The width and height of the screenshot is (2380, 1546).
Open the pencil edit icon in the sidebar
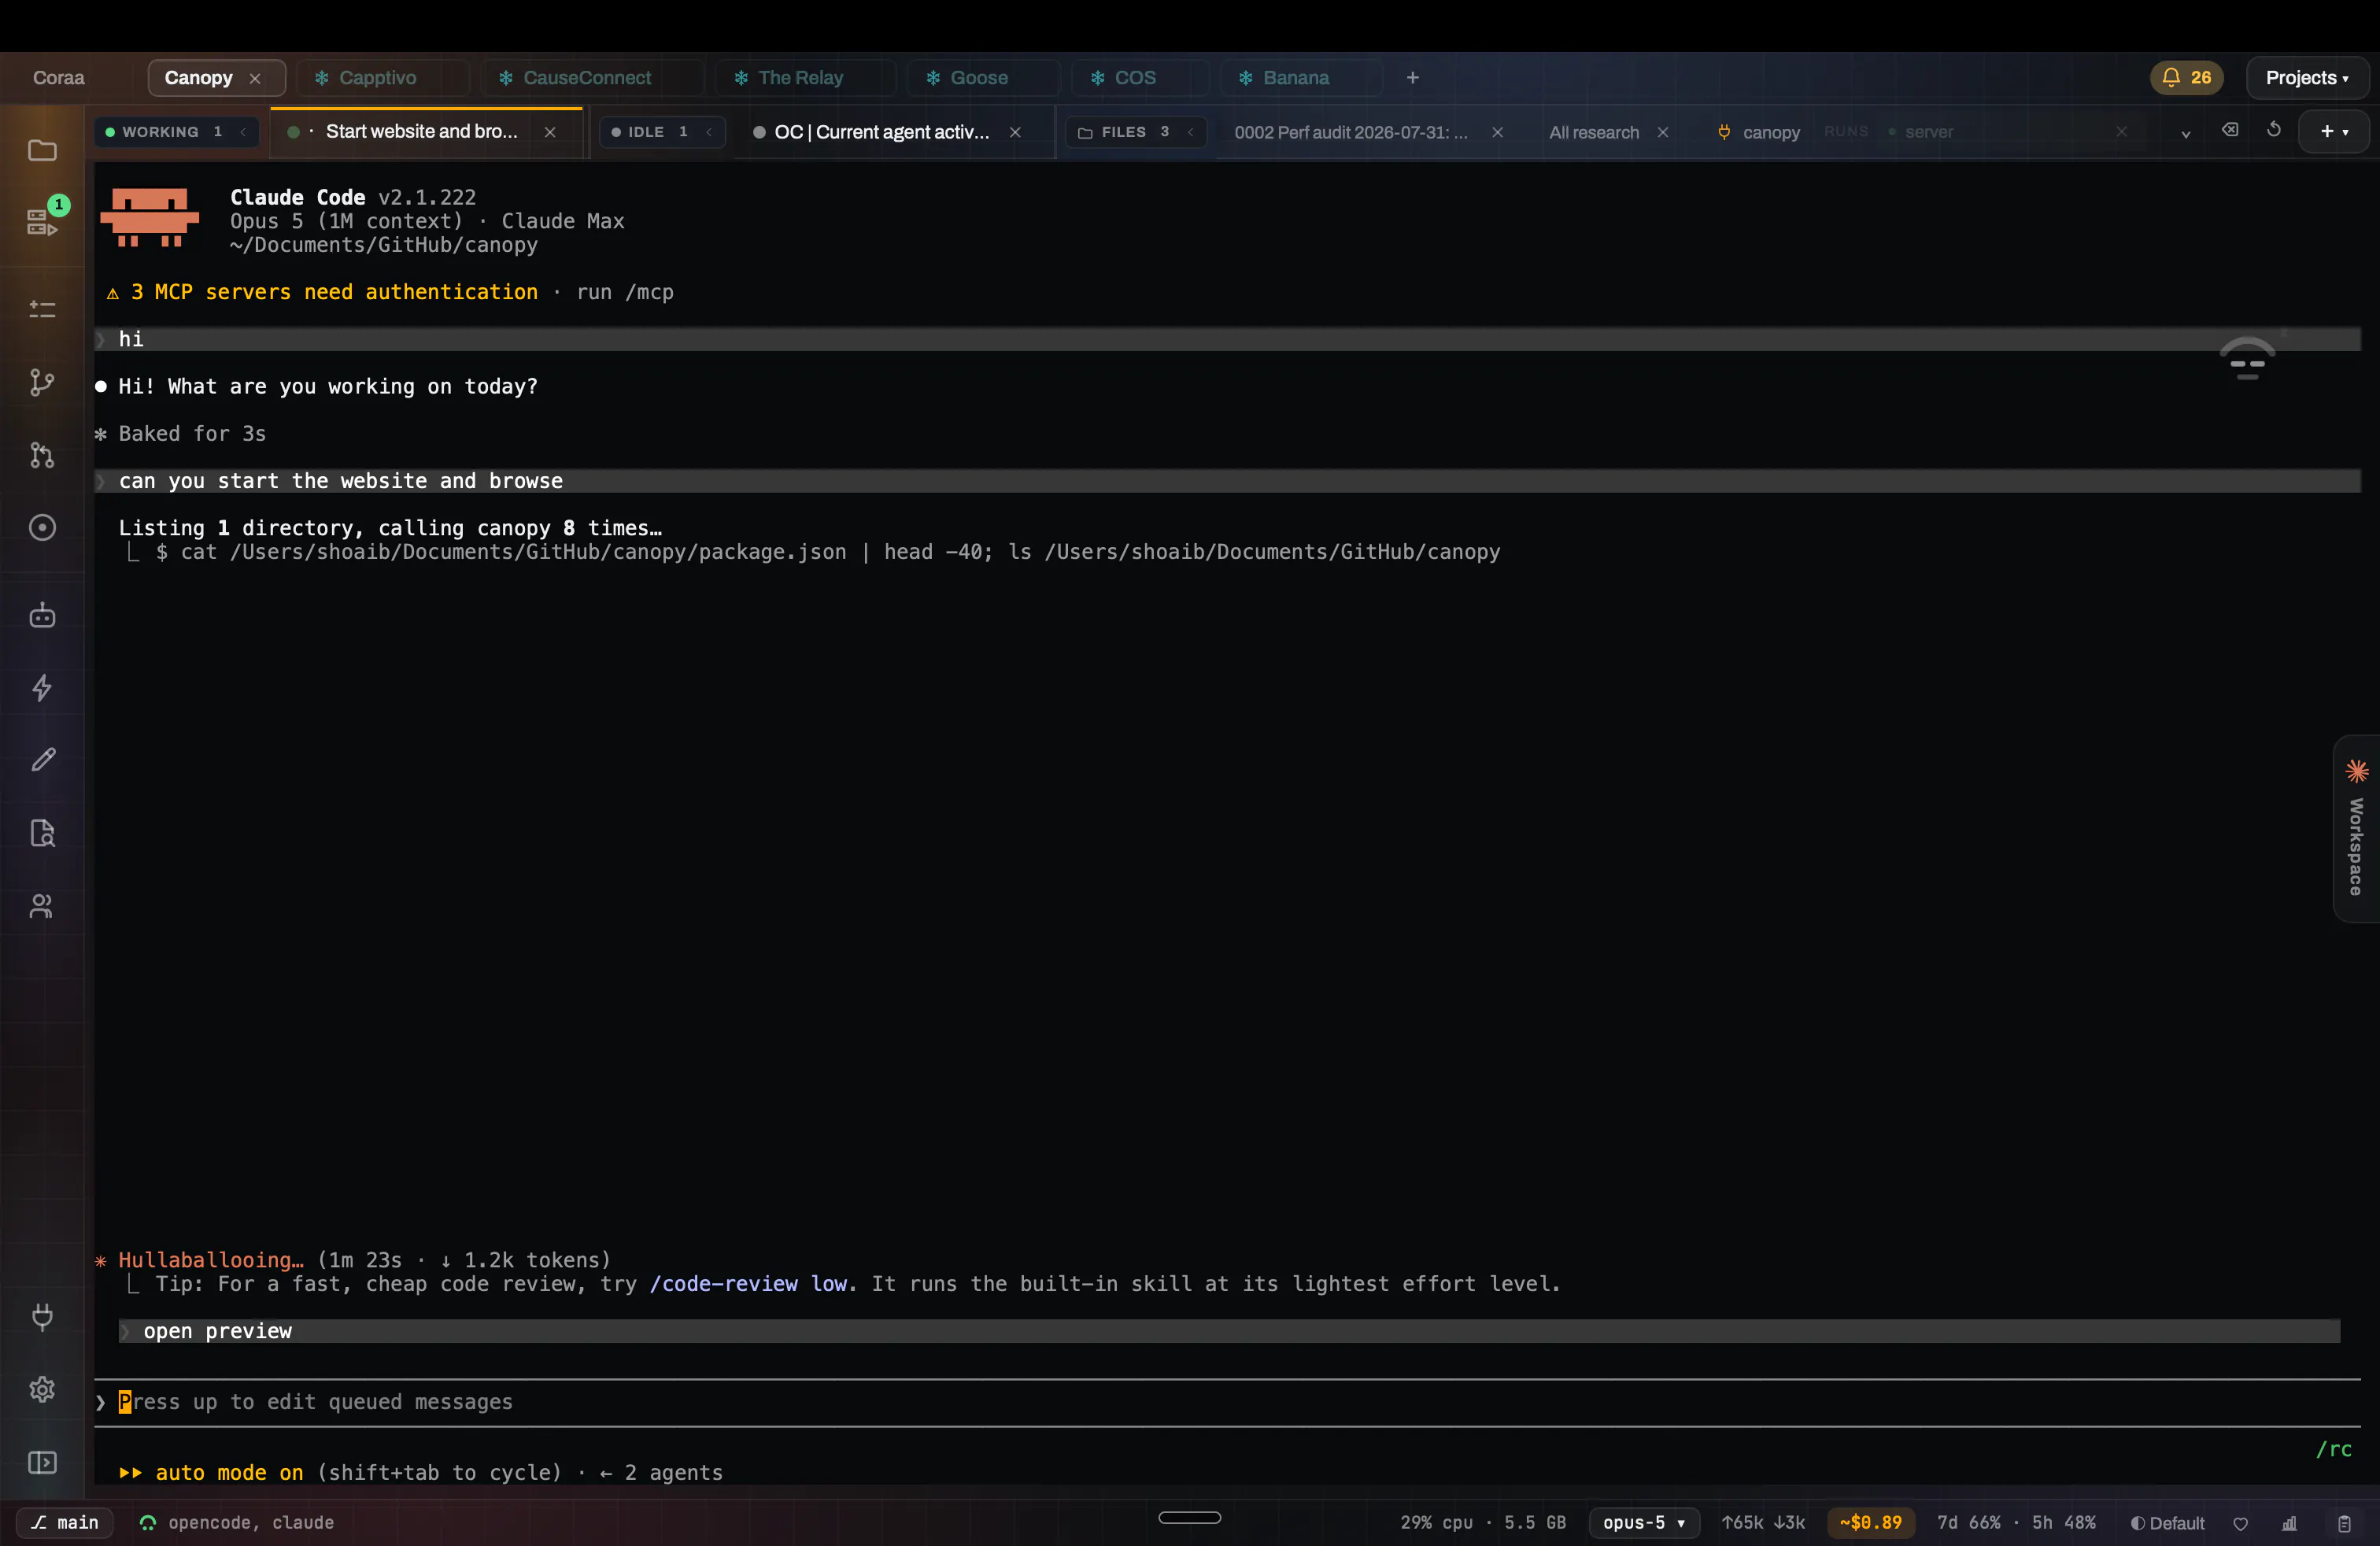pos(42,760)
